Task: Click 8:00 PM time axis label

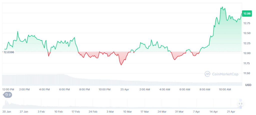Action: tap(84, 89)
